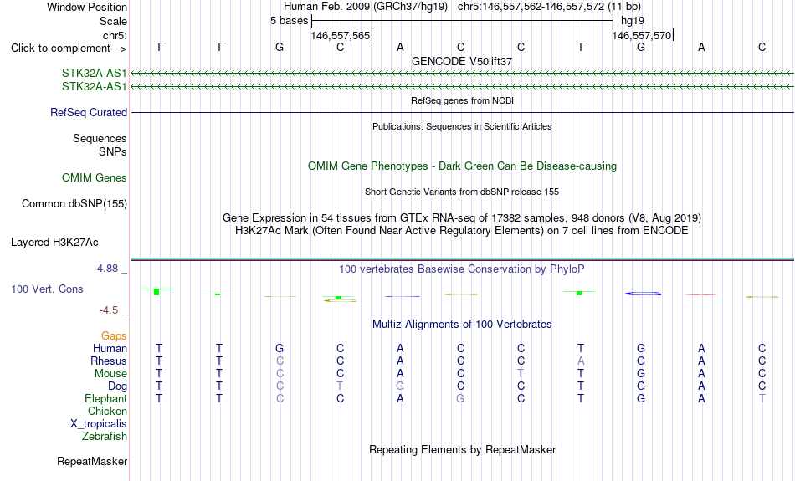
Task: Click the faded G mismatch in Dog row
Action: 400,386
